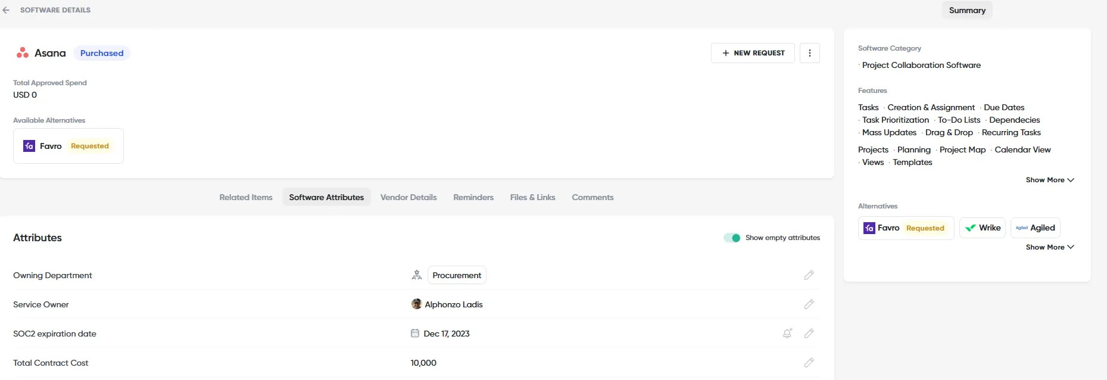Click the Procurement department chip

tap(457, 275)
